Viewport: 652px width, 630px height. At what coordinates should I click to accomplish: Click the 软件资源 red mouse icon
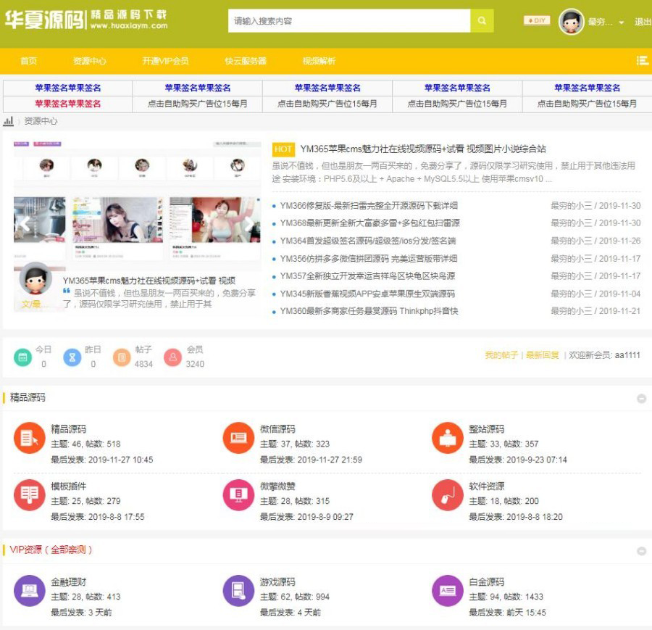[447, 495]
